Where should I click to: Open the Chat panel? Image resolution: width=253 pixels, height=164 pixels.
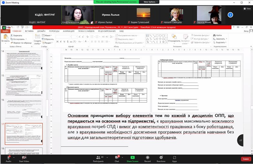pyautogui.click(x=117, y=158)
